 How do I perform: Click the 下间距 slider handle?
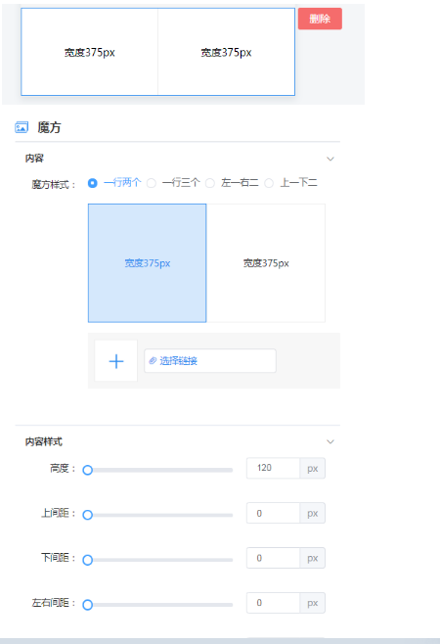pos(87,560)
